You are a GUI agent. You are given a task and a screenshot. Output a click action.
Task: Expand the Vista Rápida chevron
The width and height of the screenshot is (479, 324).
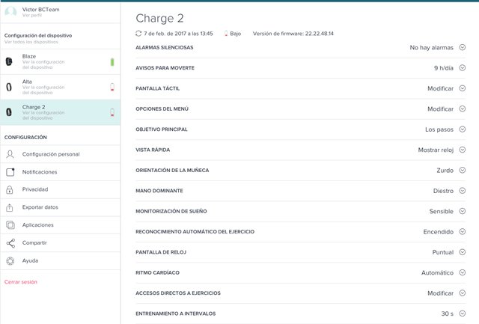pyautogui.click(x=463, y=150)
